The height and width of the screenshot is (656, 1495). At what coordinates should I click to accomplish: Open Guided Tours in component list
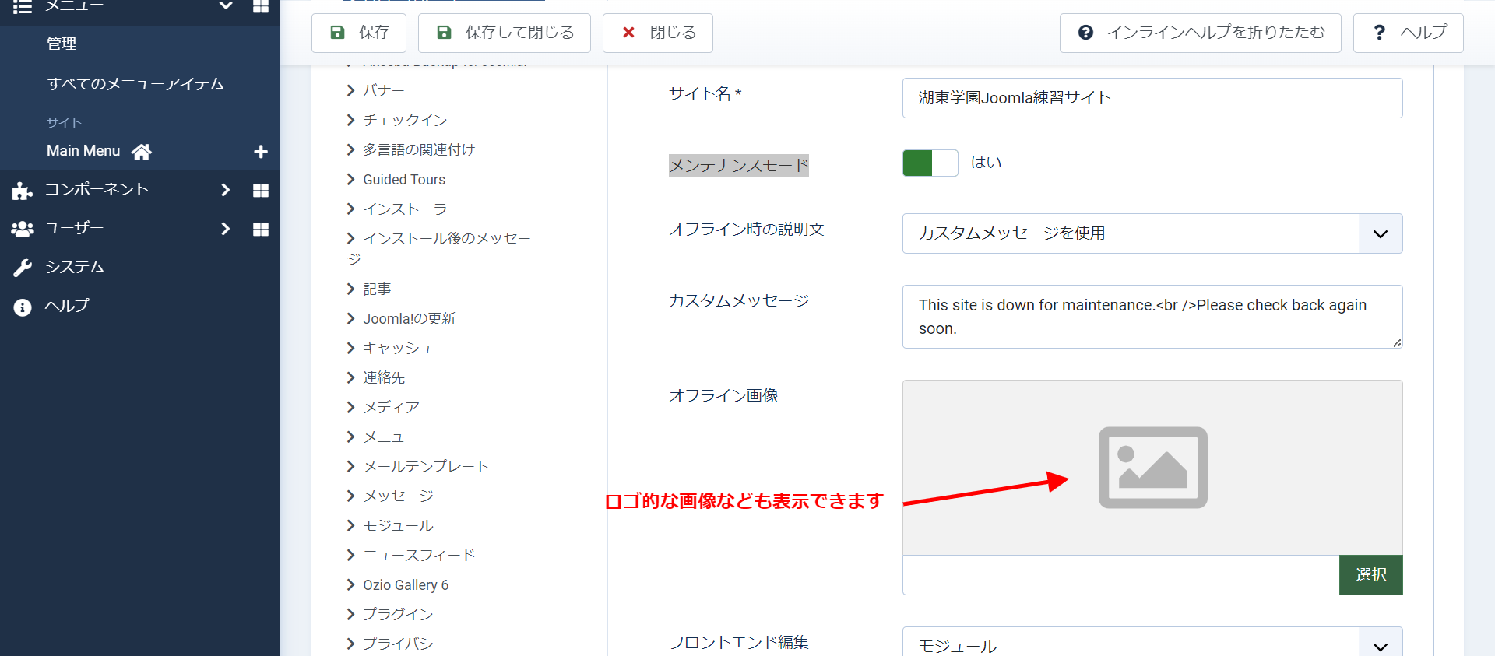(404, 180)
